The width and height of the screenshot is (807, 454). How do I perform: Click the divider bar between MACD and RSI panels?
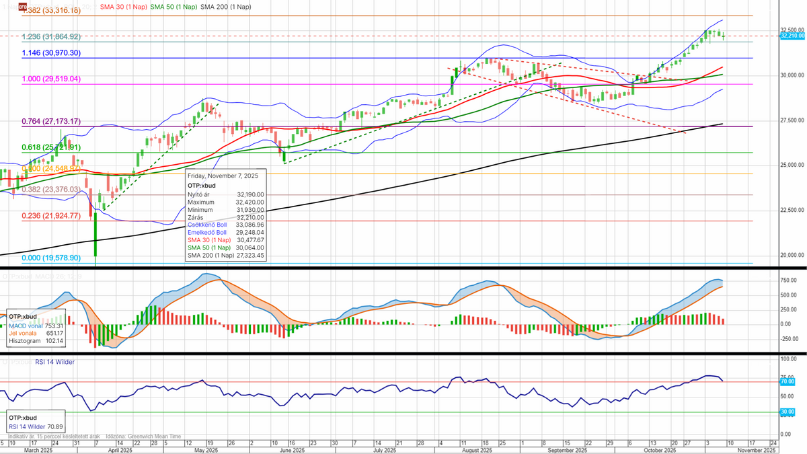pyautogui.click(x=403, y=353)
